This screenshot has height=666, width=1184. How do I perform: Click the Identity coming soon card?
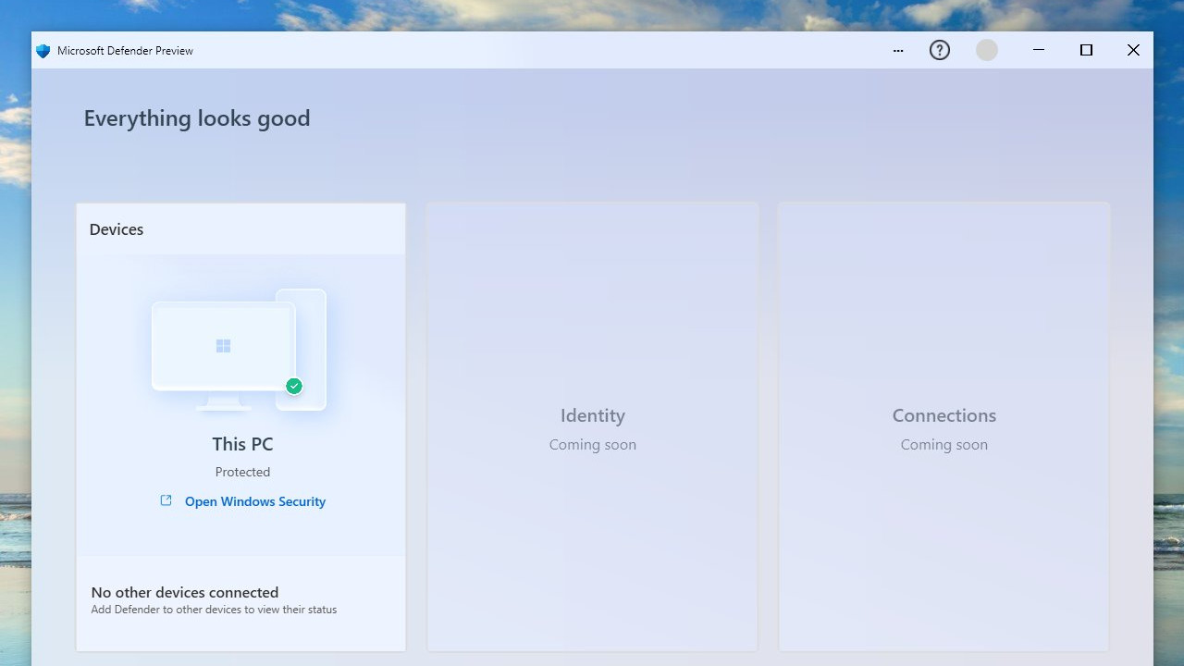click(592, 425)
